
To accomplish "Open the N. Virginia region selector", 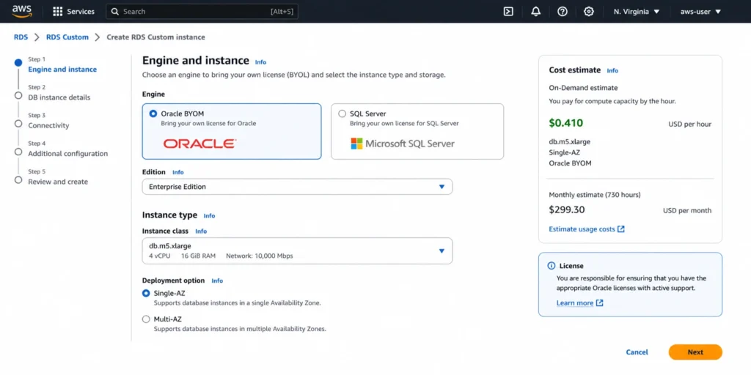I will (637, 12).
